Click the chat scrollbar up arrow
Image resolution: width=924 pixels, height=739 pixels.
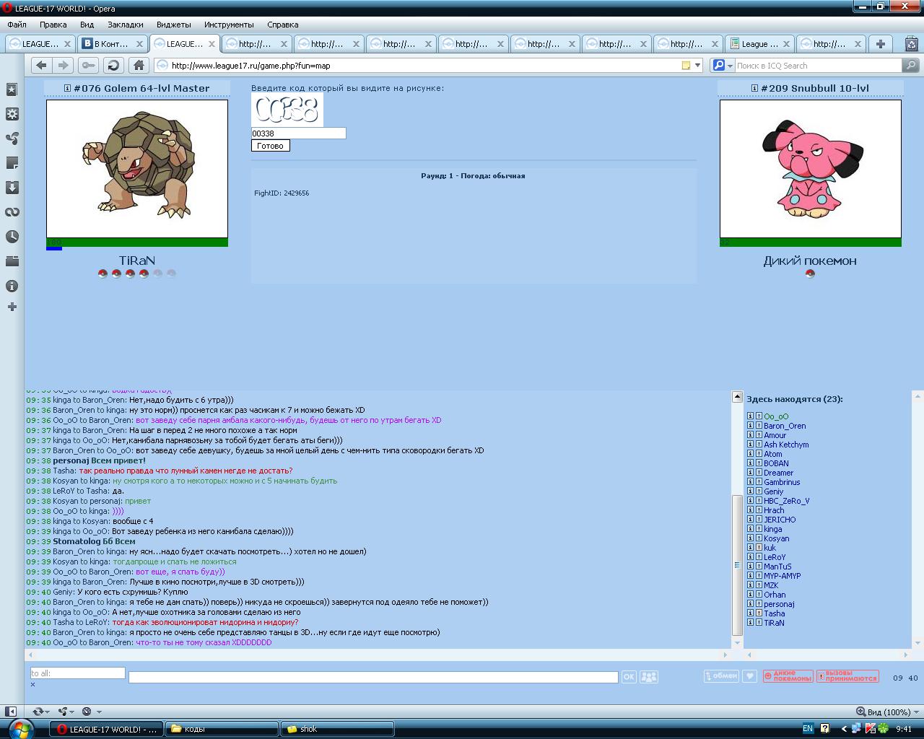pyautogui.click(x=737, y=396)
